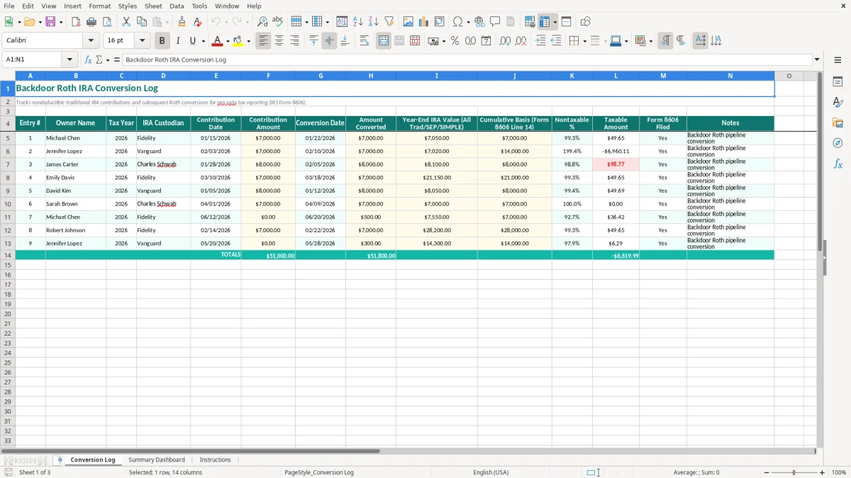851x478 pixels.
Task: Export directly as PDF
Action: (76, 22)
